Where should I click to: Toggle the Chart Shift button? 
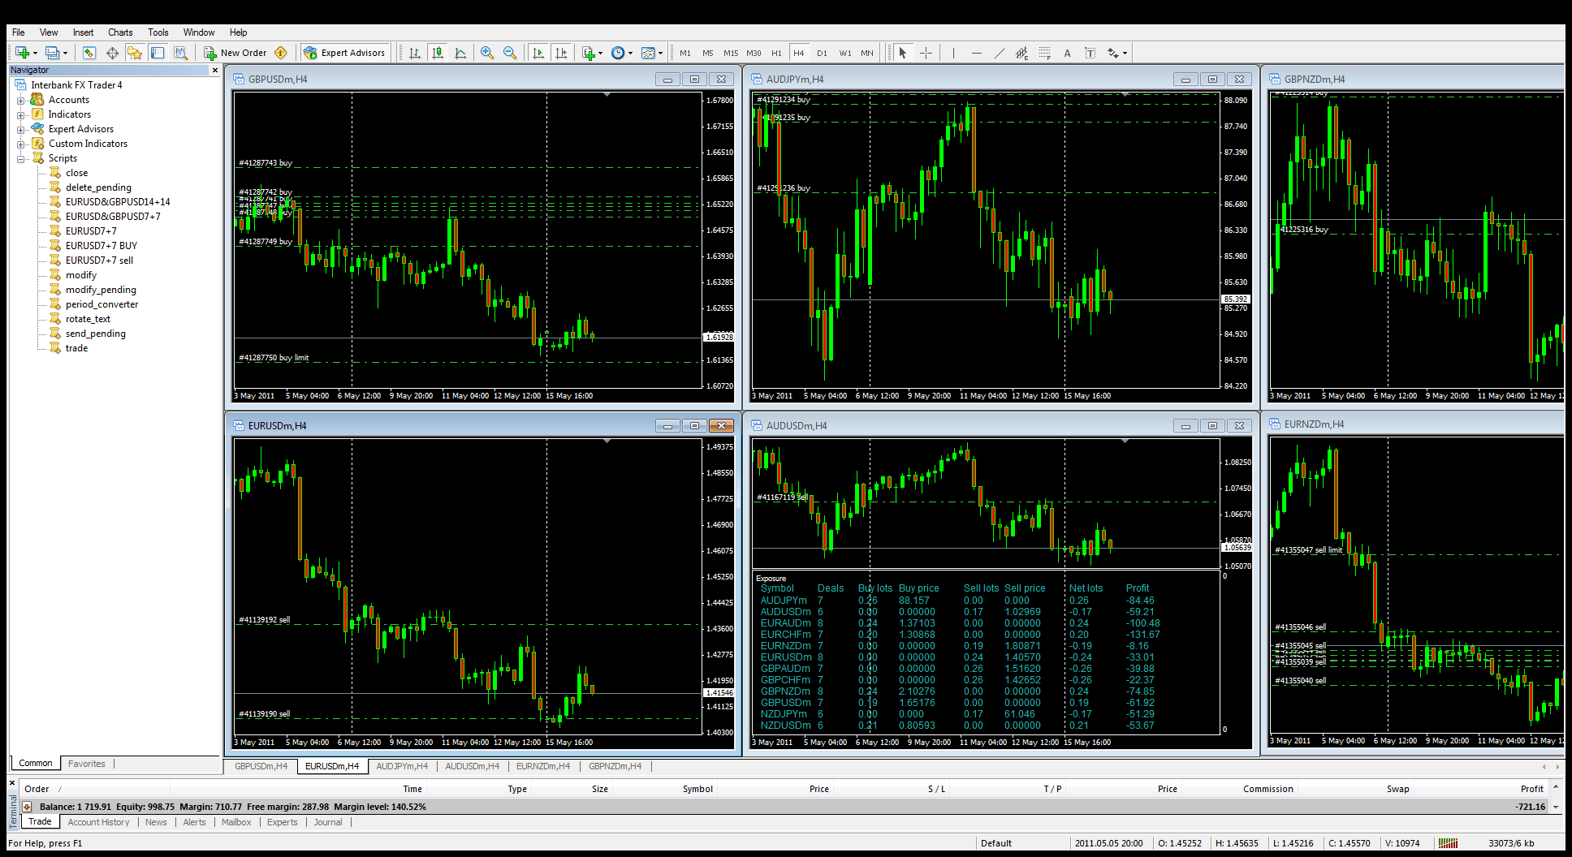click(x=560, y=53)
